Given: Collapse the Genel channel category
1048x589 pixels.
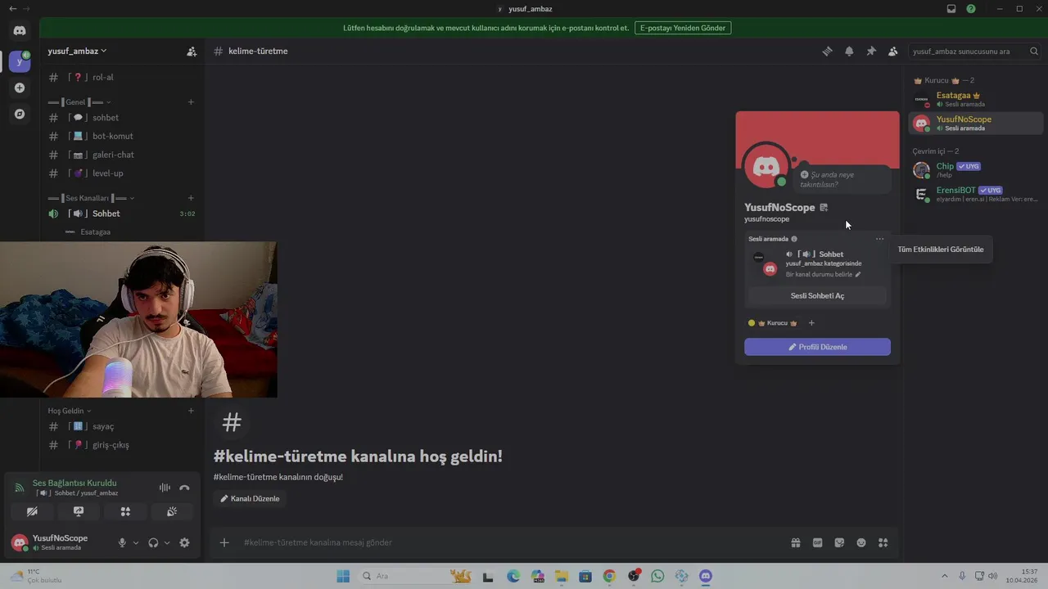Looking at the screenshot, I should tap(79, 102).
